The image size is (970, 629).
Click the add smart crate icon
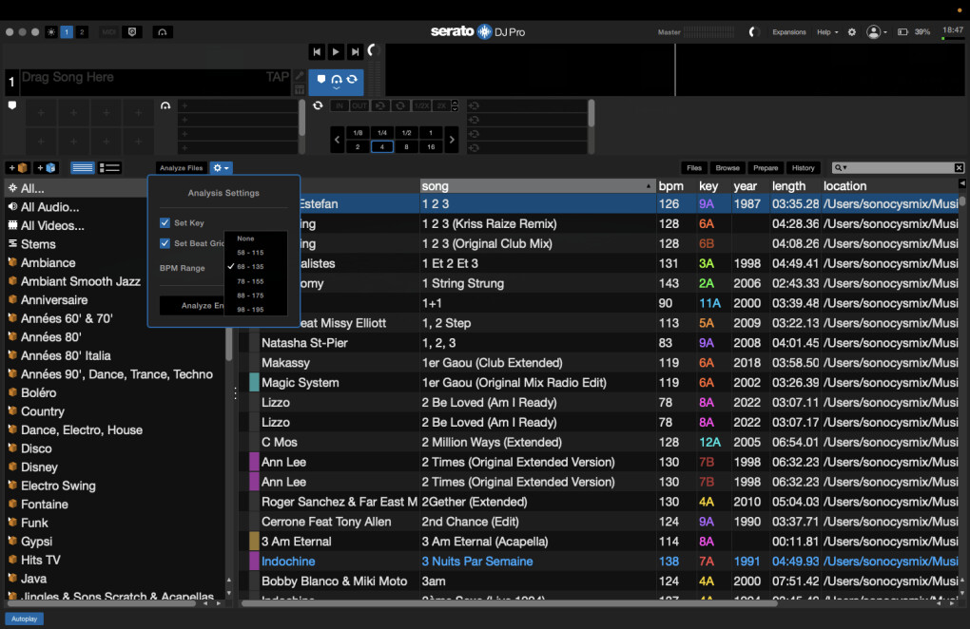pyautogui.click(x=47, y=168)
